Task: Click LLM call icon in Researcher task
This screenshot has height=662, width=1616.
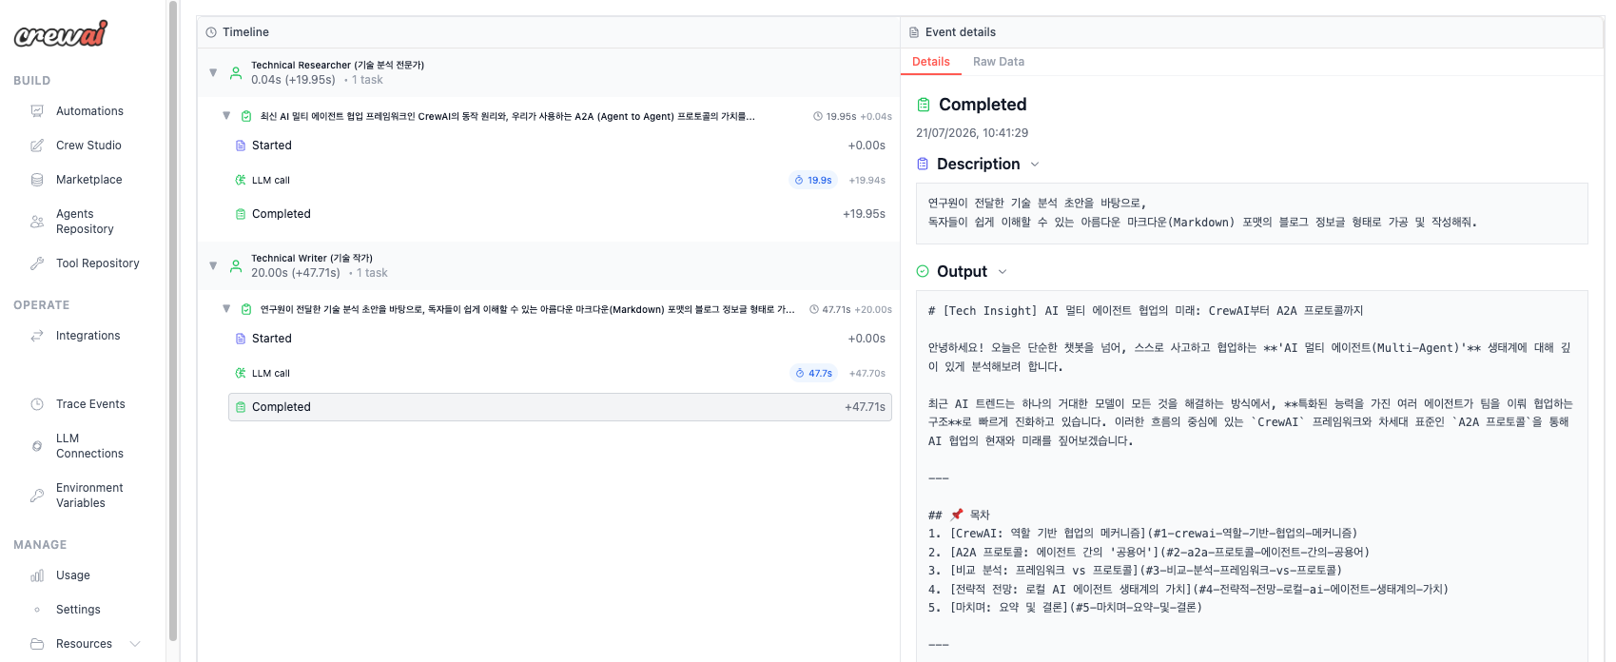Action: 241,180
